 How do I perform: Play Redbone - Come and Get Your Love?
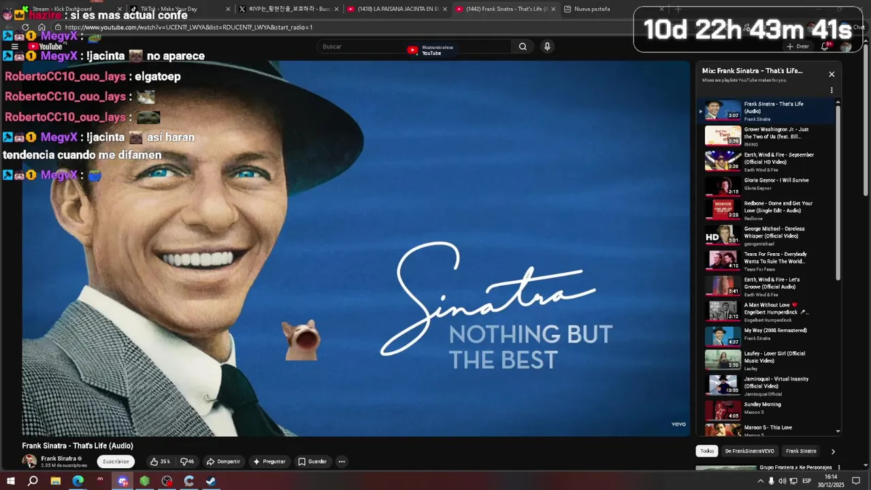click(767, 210)
